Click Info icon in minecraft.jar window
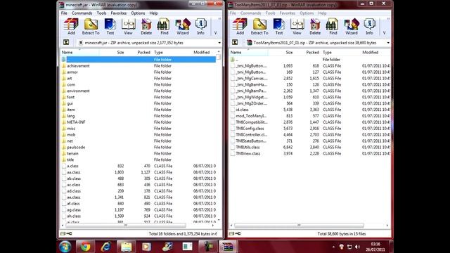The width and height of the screenshot is (450, 253). coord(200,27)
